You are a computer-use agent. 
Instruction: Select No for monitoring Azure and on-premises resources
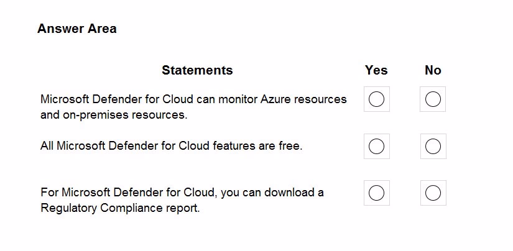[x=433, y=99]
